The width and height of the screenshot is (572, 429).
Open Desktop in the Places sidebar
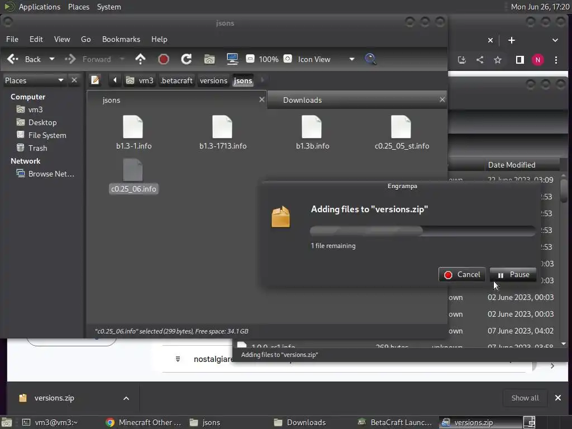pos(42,122)
